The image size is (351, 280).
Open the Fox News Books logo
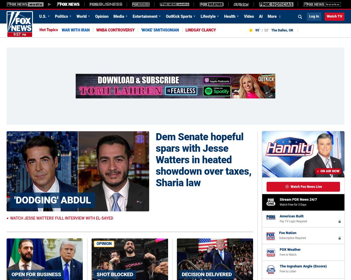click(322, 4)
